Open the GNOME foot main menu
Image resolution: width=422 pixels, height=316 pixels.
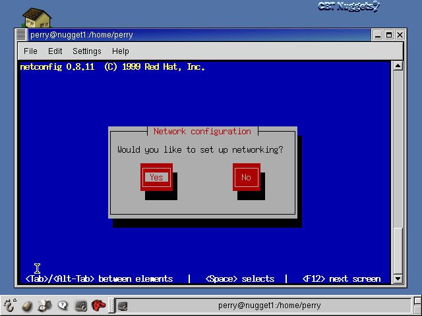9,305
